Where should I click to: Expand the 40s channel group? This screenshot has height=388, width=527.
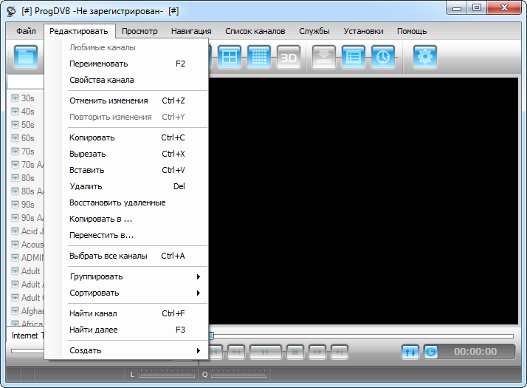click(x=15, y=111)
